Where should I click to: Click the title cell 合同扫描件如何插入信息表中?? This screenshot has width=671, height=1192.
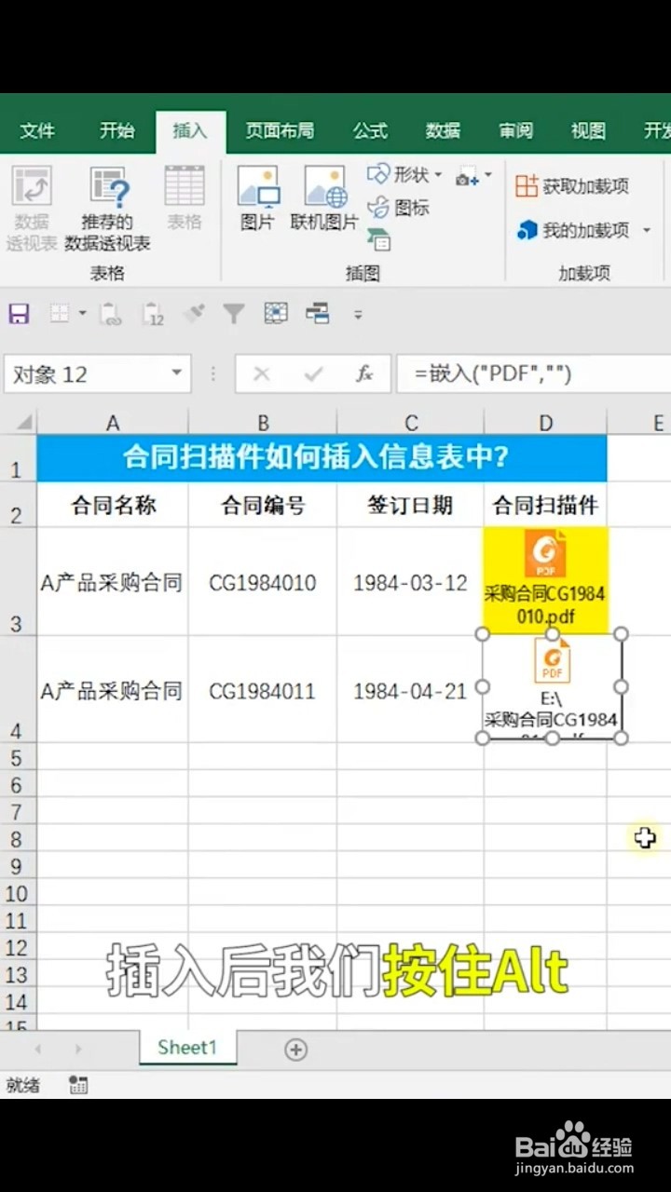coord(322,458)
